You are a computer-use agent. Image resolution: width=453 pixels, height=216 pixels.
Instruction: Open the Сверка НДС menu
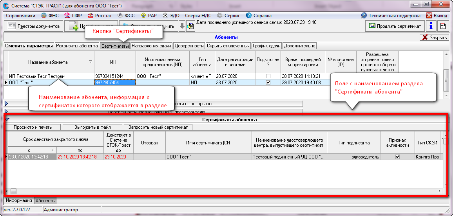pos(199,16)
